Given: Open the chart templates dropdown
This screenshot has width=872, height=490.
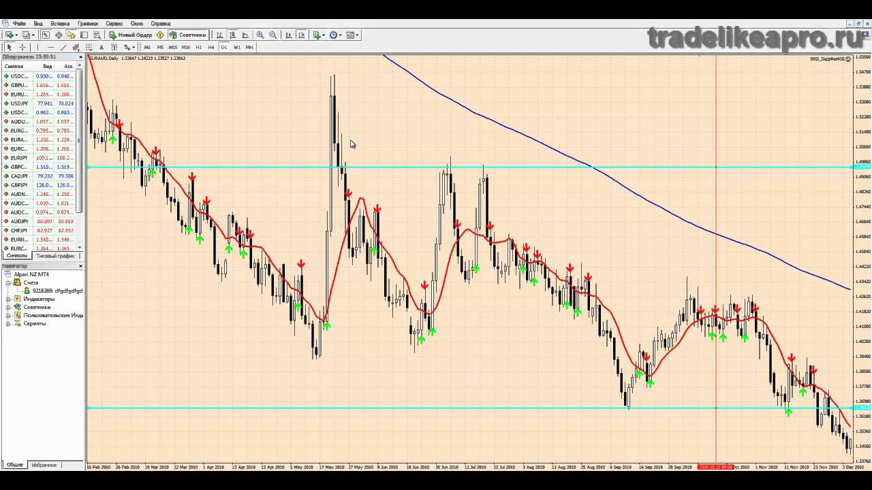Looking at the screenshot, I should click(352, 35).
